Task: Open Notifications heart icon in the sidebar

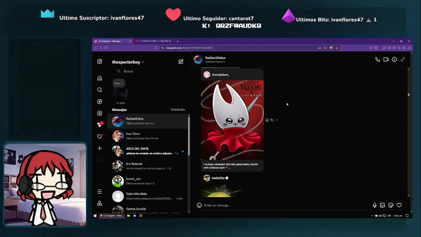Action: 100,137
